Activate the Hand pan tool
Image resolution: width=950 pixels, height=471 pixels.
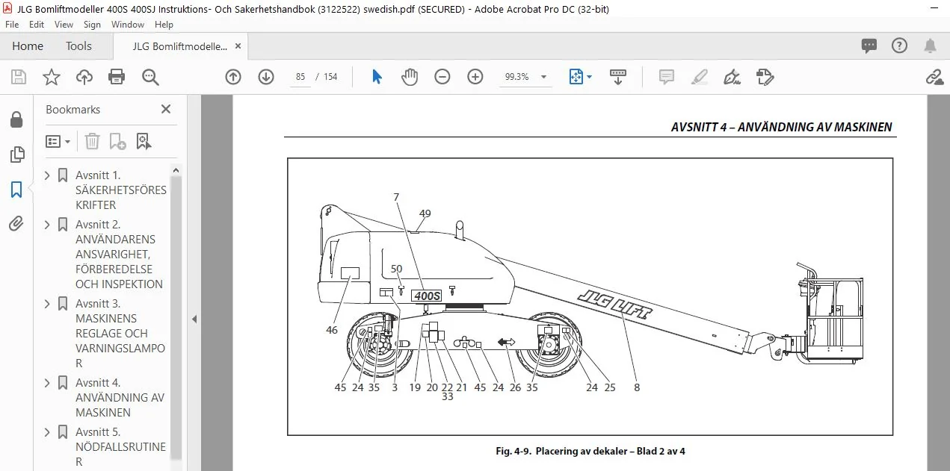click(x=409, y=77)
